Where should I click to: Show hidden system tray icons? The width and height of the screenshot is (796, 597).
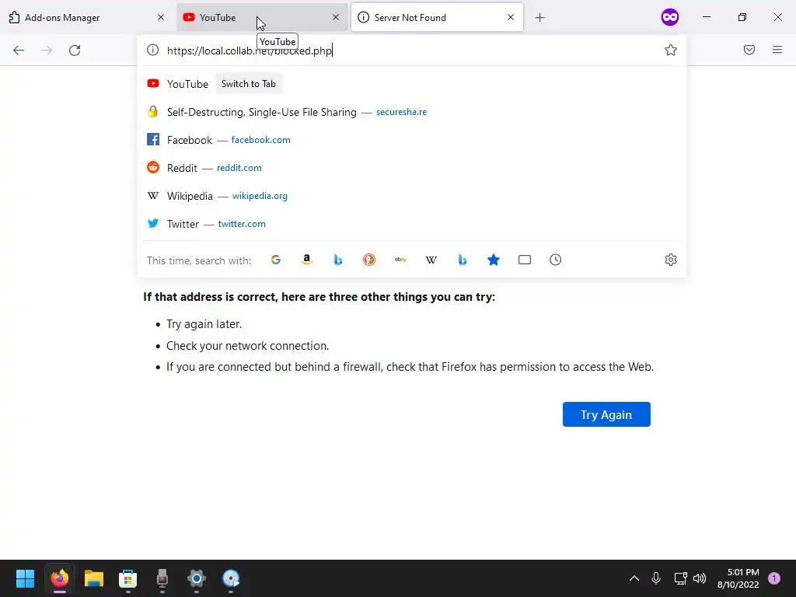point(634,578)
